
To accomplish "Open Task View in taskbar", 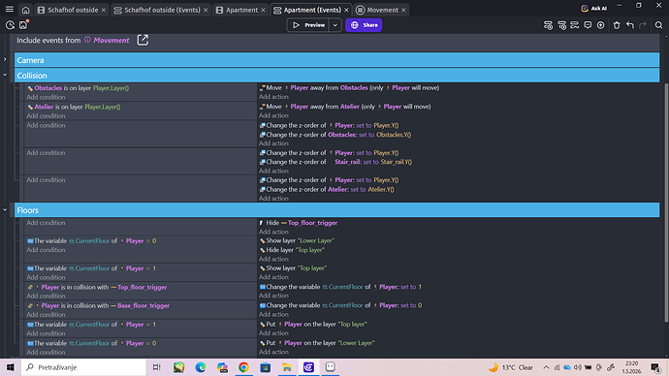I will click(156, 367).
